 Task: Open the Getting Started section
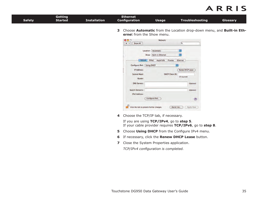coord(62,19)
